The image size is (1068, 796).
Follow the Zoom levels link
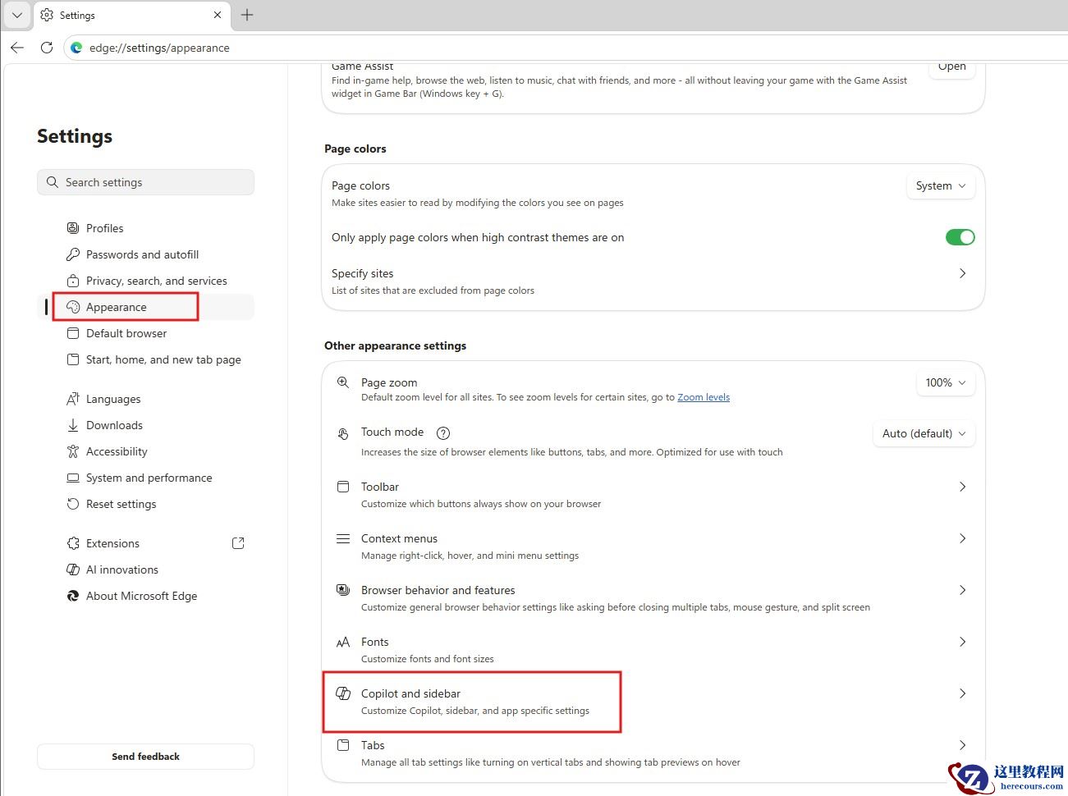click(x=704, y=397)
